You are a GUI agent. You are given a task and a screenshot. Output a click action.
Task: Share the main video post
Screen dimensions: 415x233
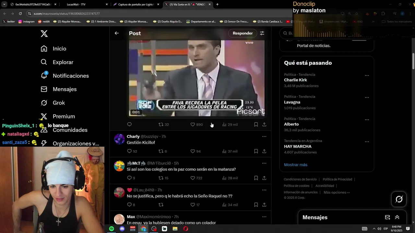point(264,124)
